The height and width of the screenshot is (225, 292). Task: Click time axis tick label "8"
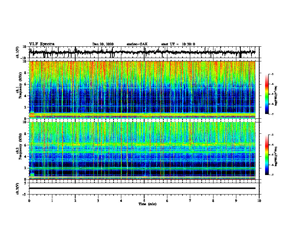(x=213, y=201)
